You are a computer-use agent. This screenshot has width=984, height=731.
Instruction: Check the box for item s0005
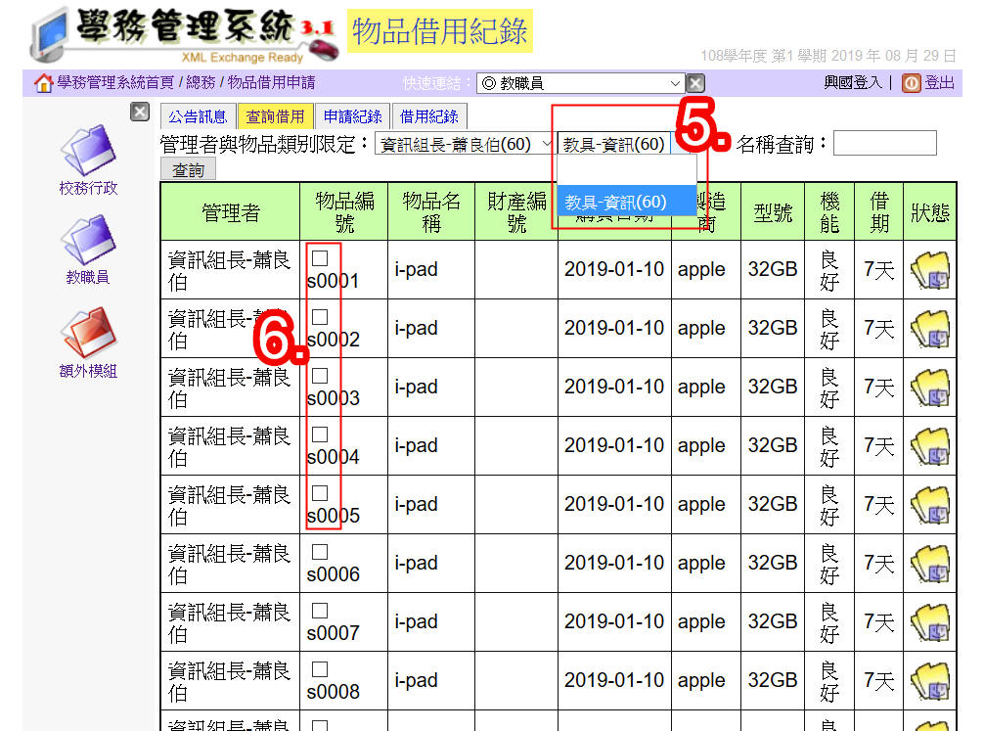(320, 493)
